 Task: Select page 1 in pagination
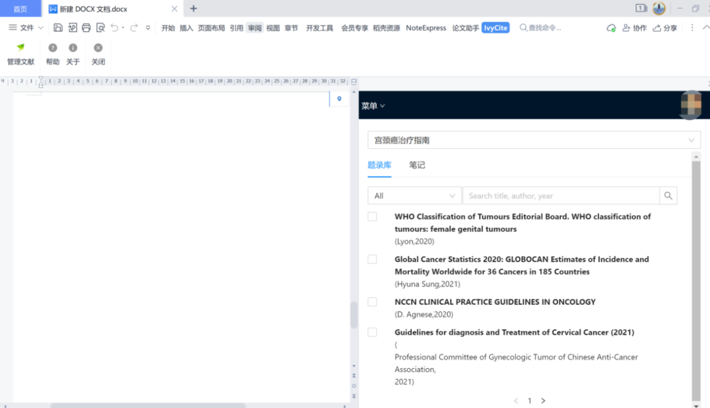click(x=529, y=401)
